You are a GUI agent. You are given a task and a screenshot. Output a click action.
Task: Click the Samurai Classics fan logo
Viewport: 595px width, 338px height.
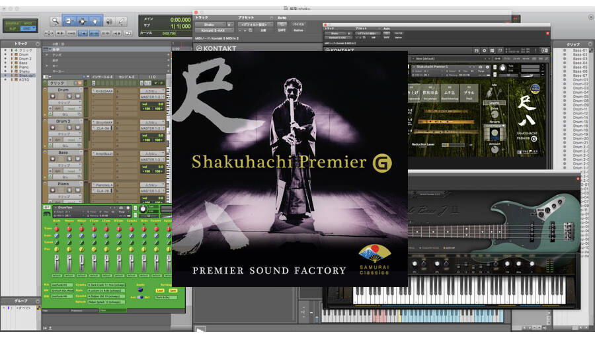coord(375,254)
